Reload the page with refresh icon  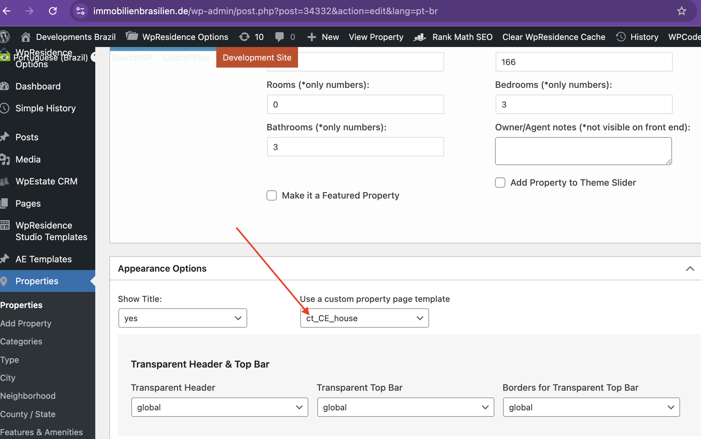tap(53, 11)
